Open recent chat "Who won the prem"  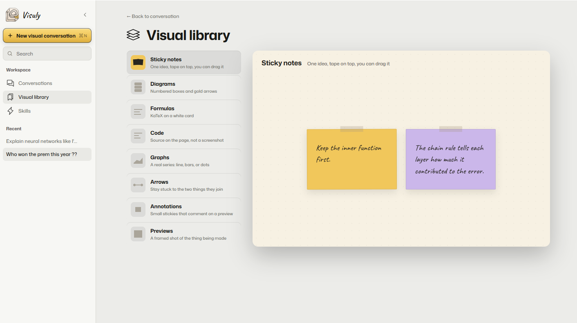pyautogui.click(x=47, y=154)
